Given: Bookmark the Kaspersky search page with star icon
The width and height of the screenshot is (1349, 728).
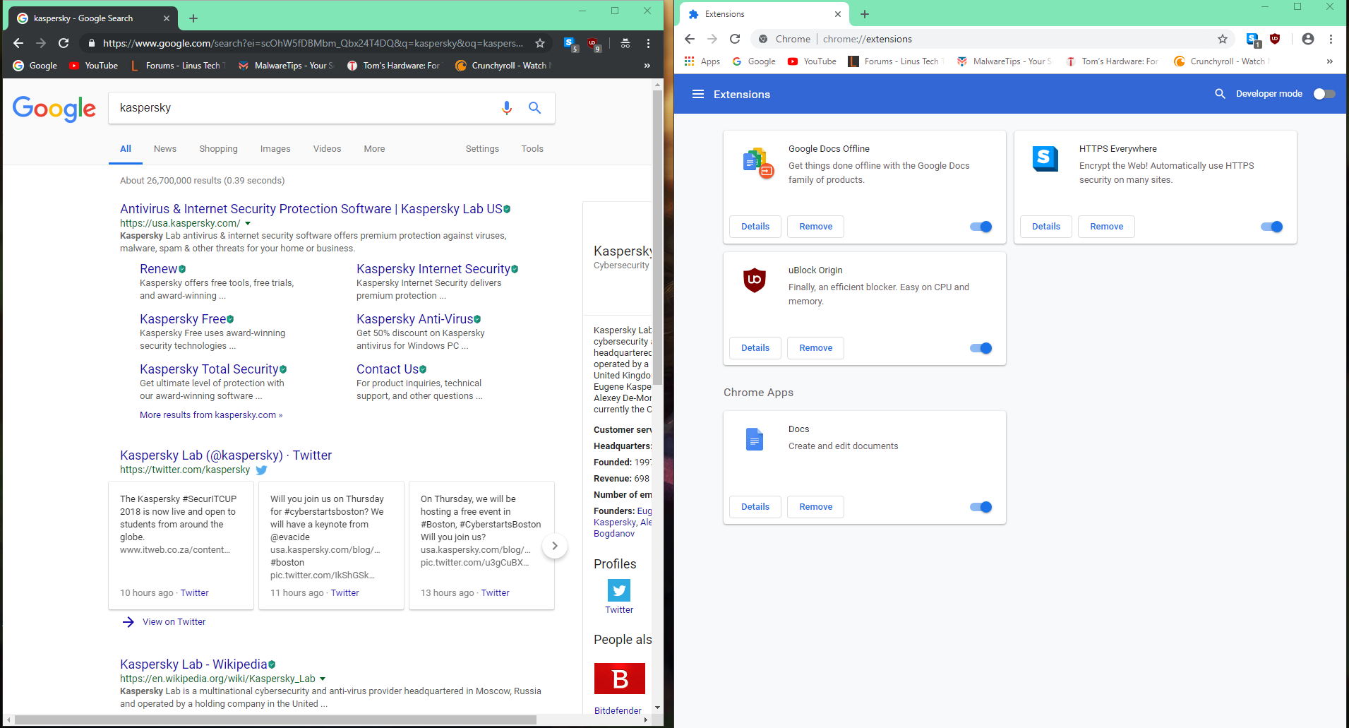Looking at the screenshot, I should (540, 43).
